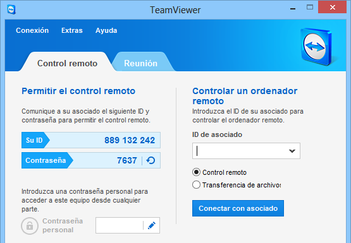Click the blue Contraseña label tag
Image resolution: width=351 pixels, height=243 pixels.
click(47, 160)
